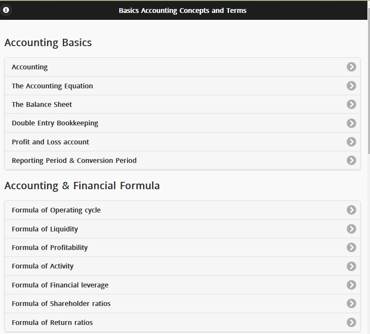Open The Balance Sheet topic
This screenshot has width=370, height=334.
point(42,104)
